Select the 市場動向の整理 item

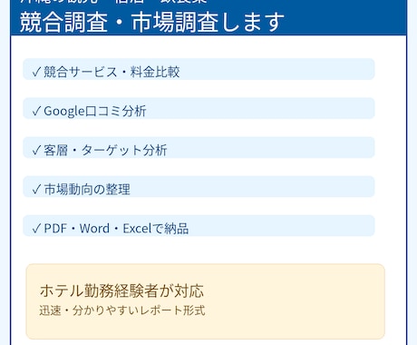(199, 187)
